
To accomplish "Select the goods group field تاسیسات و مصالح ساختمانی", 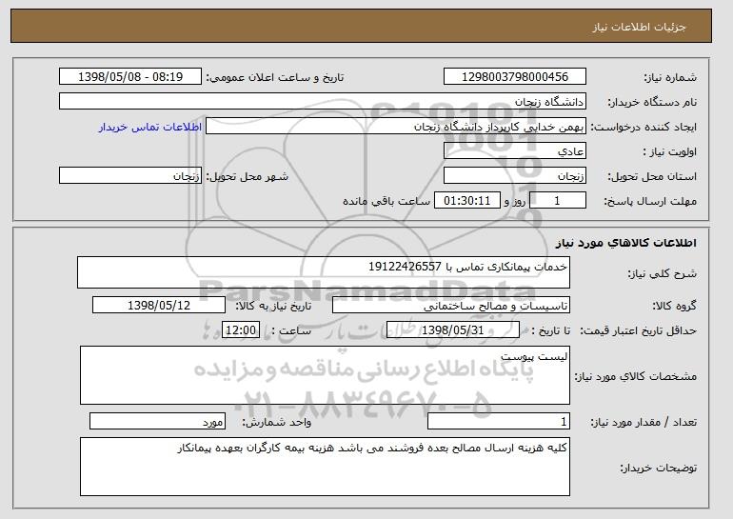I will click(451, 306).
